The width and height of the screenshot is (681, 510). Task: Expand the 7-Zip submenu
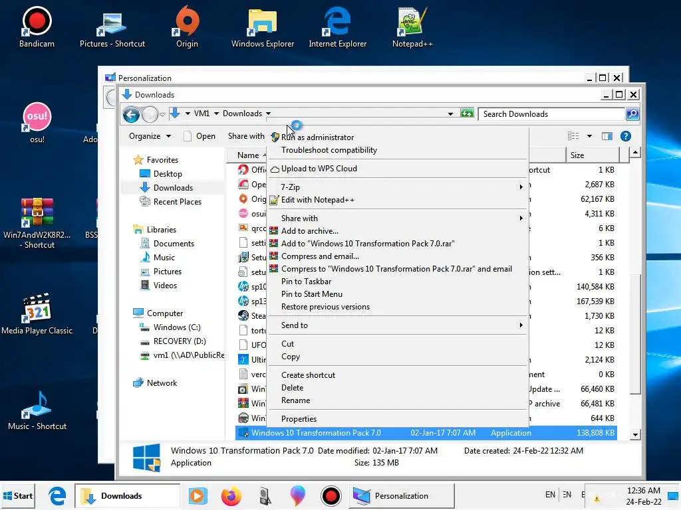click(398, 187)
